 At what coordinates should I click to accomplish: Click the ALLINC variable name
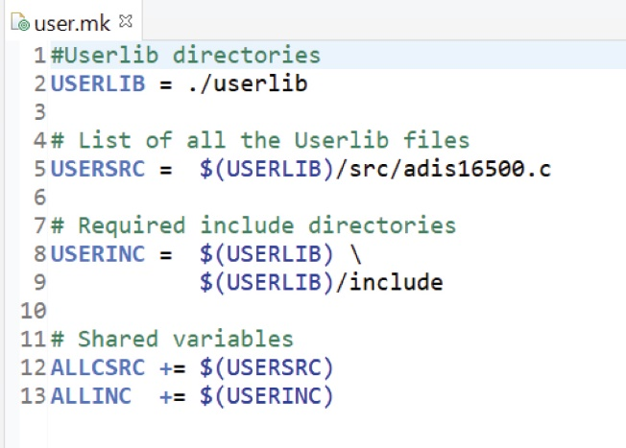tap(91, 396)
